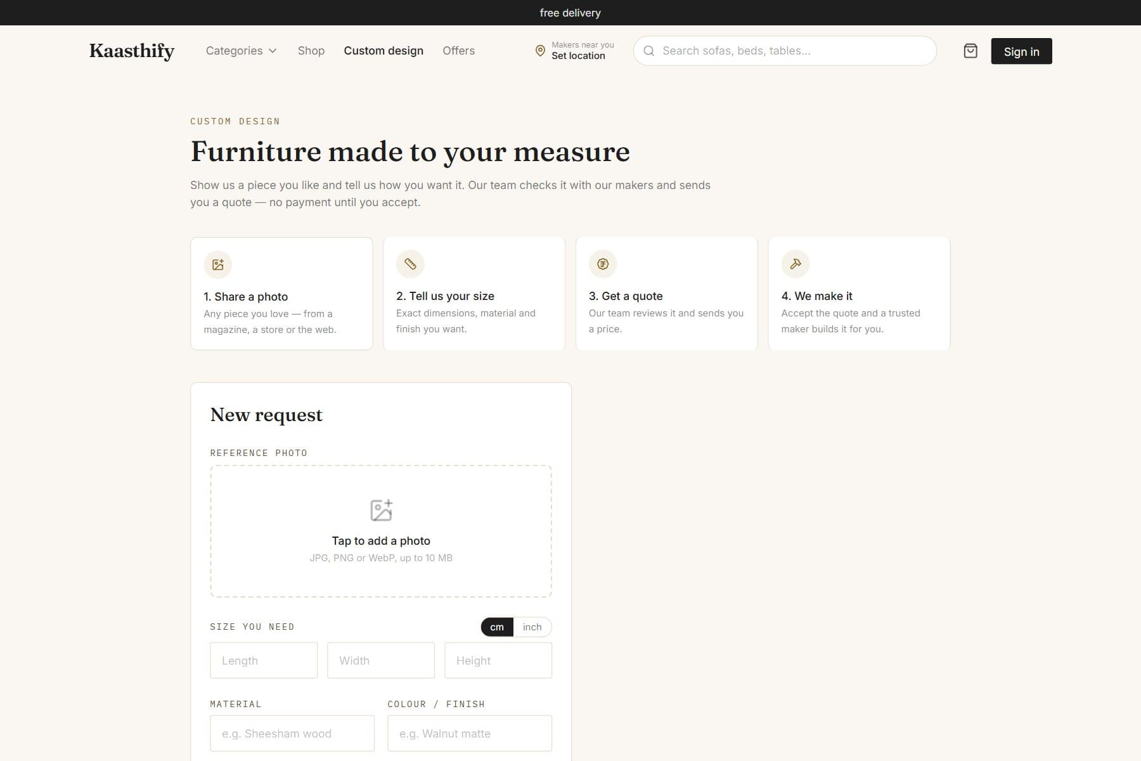Click the Length input field

pos(264,660)
